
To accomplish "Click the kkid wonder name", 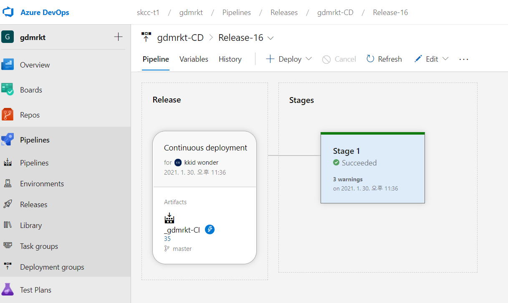I will (201, 163).
